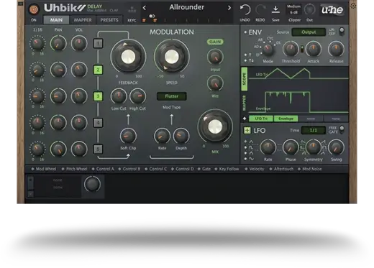Click the ENV modulation source handle

pyautogui.click(x=245, y=32)
